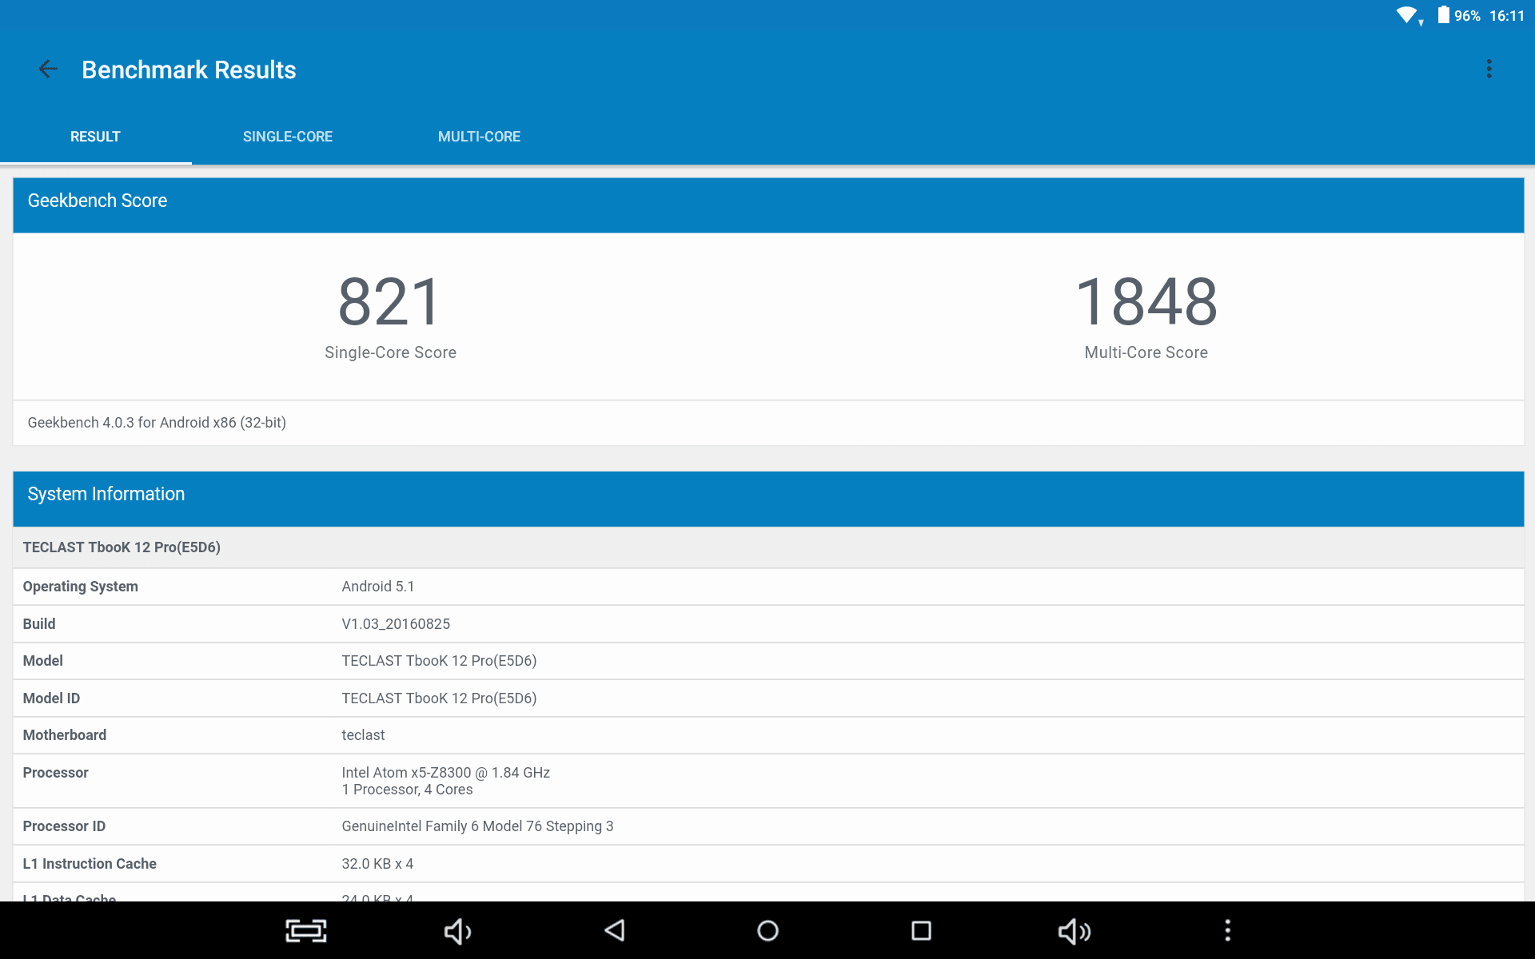Tap the Processor label
The image size is (1535, 959).
(x=55, y=773)
